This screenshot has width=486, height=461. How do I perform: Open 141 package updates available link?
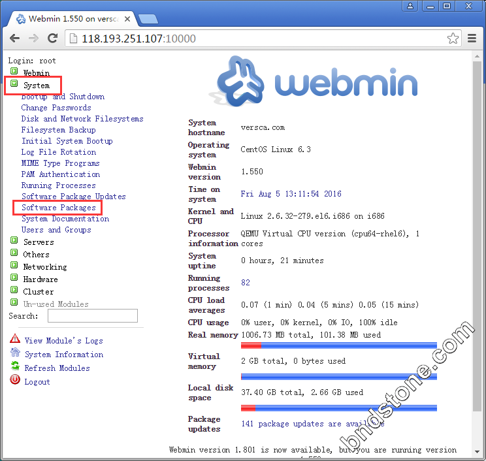coord(313,424)
